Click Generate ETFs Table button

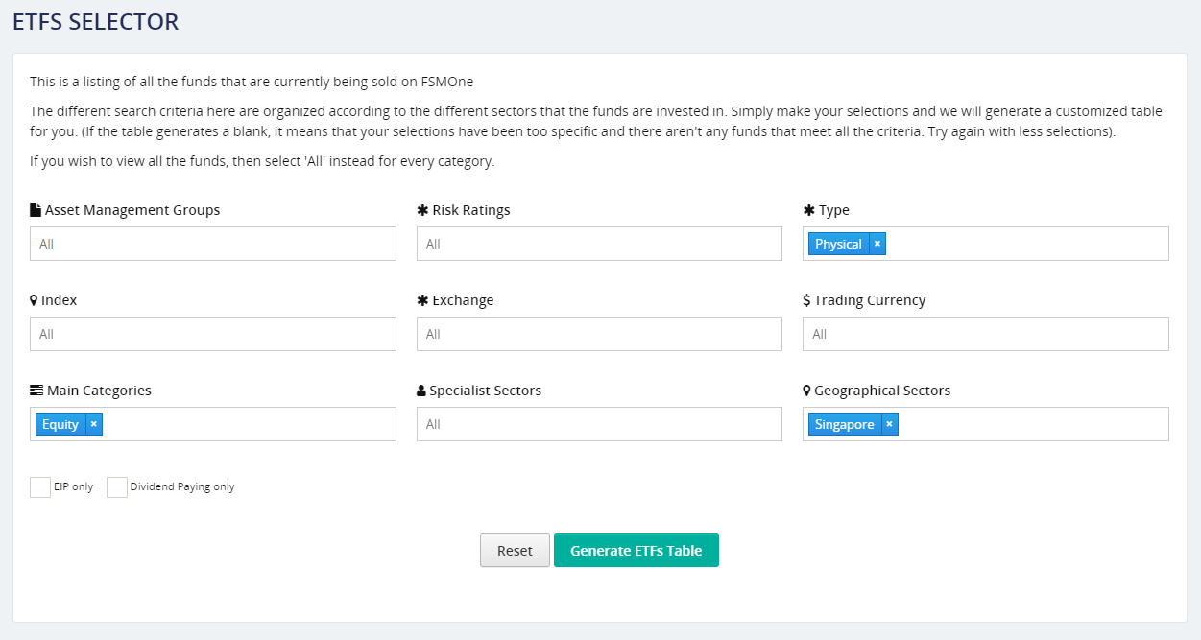click(x=636, y=551)
